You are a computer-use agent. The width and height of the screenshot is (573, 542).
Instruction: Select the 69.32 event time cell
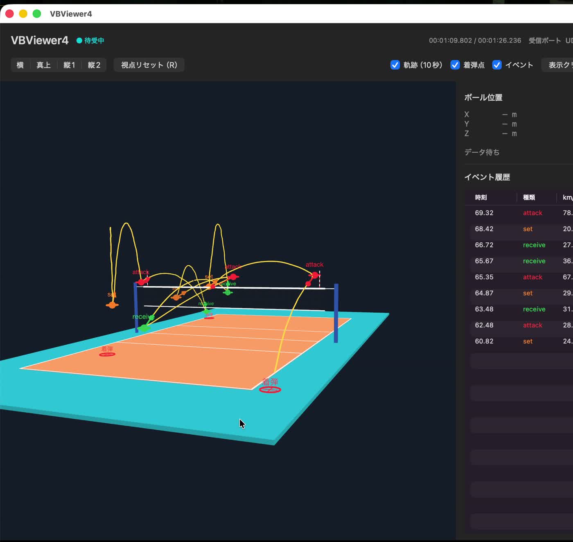(x=484, y=213)
